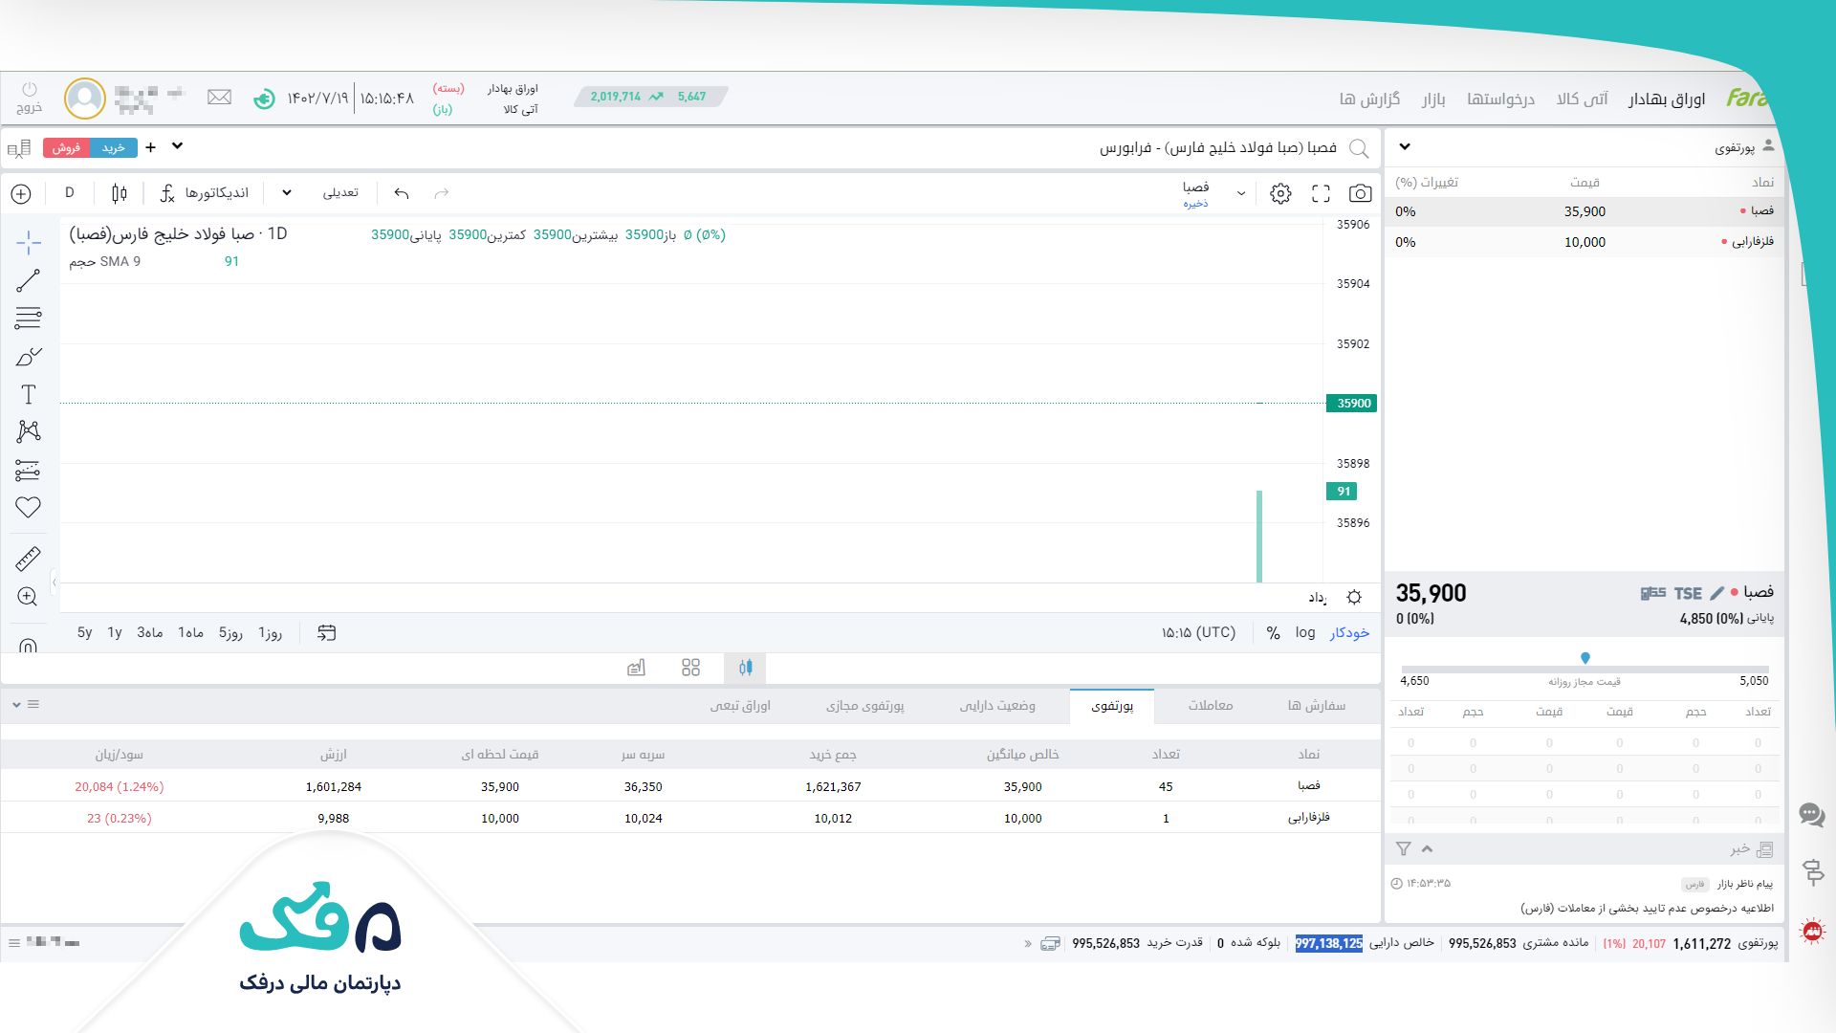Toggle the log scale option
Viewport: 1836px width, 1033px height.
click(1305, 633)
